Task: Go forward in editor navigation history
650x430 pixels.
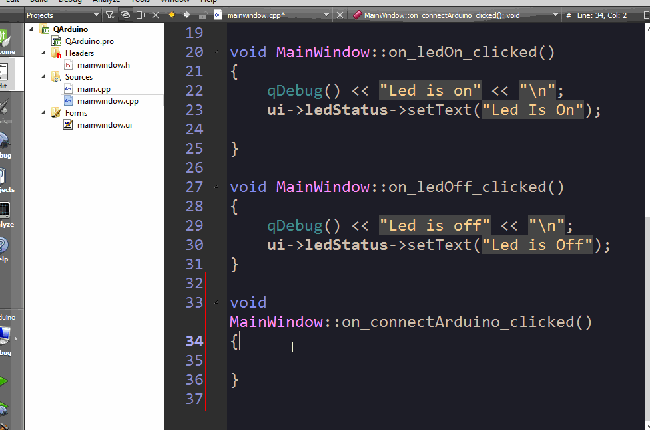Action: [x=186, y=15]
